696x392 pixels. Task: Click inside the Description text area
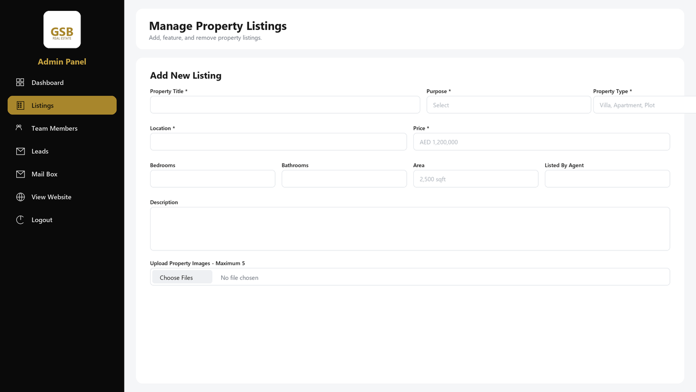(x=410, y=229)
